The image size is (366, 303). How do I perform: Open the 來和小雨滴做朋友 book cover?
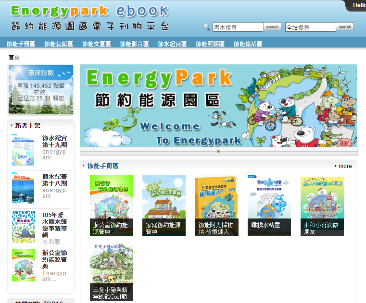[322, 206]
